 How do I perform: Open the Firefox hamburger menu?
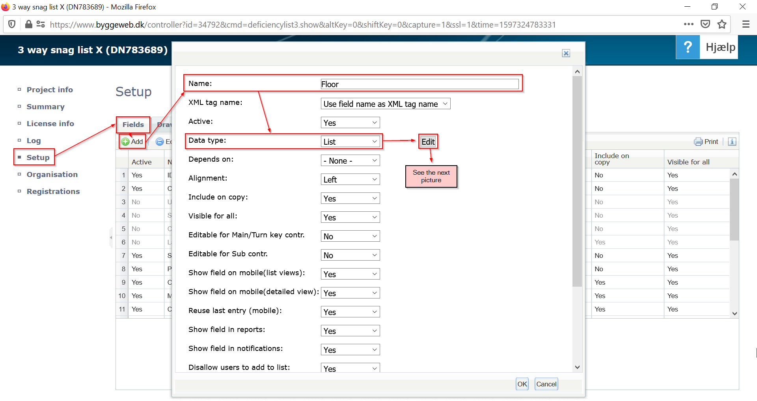[x=746, y=24]
